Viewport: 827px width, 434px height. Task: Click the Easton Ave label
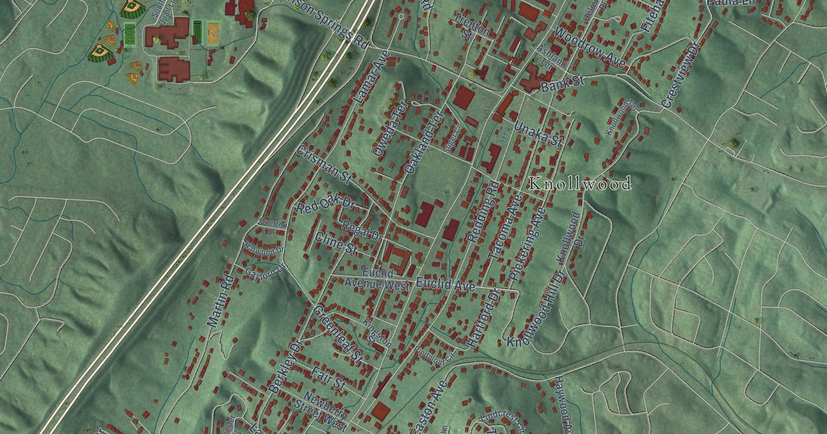point(431,408)
